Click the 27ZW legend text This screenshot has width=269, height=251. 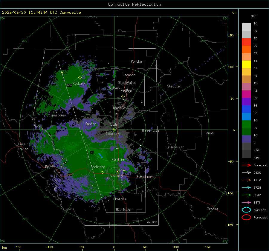pos(257,188)
